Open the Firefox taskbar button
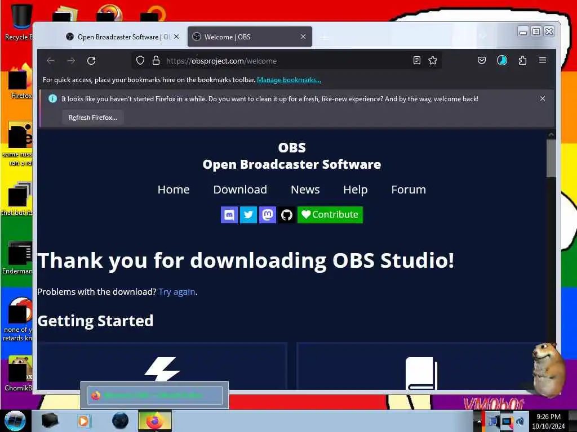The width and height of the screenshot is (577, 432). (155, 421)
